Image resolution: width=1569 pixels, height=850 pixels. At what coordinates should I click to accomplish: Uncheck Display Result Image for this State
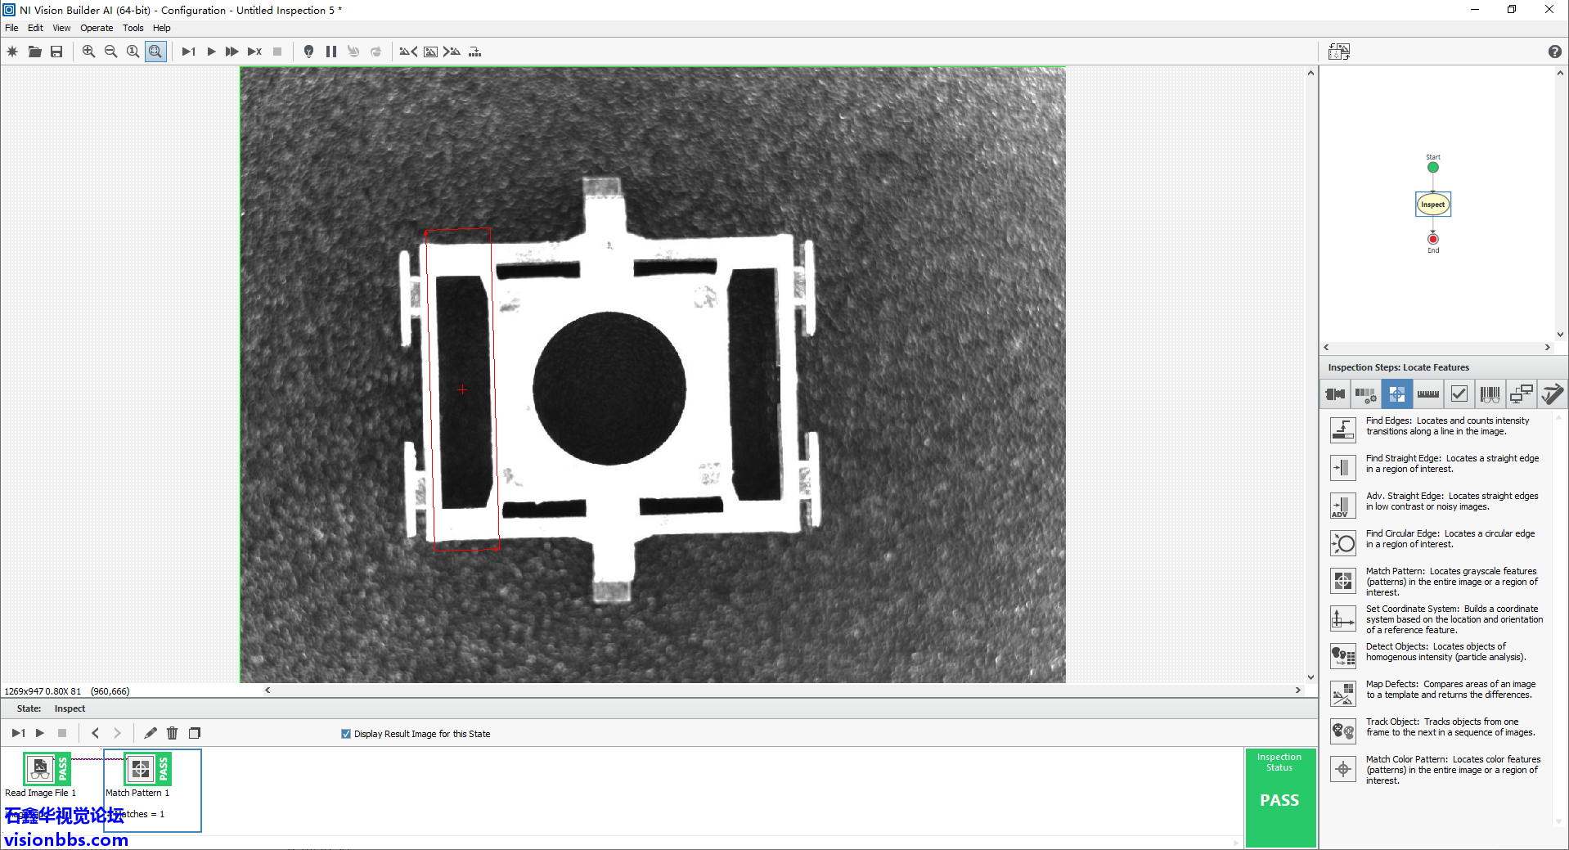click(346, 734)
